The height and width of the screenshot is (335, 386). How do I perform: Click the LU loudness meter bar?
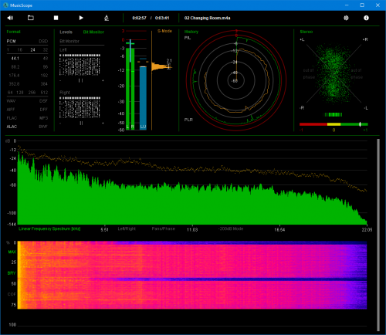coord(143,98)
